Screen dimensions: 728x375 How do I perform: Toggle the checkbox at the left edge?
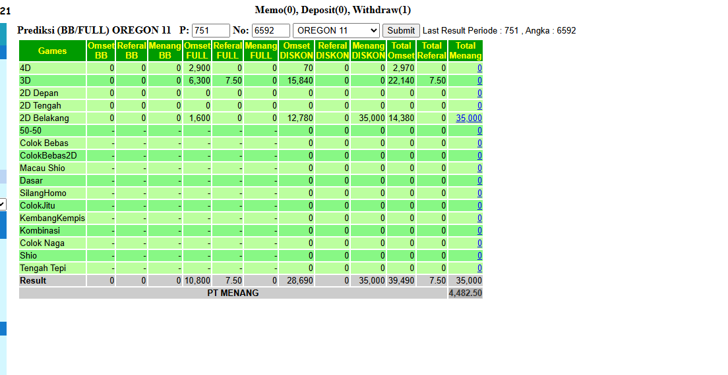(3, 204)
